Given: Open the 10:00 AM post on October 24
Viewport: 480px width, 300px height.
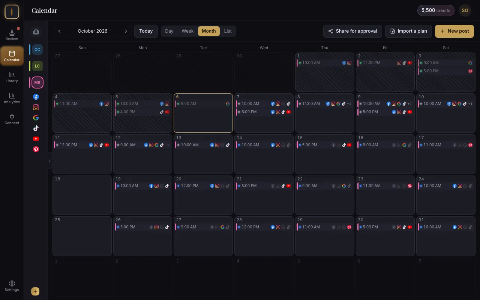Looking at the screenshot, I should 446,186.
